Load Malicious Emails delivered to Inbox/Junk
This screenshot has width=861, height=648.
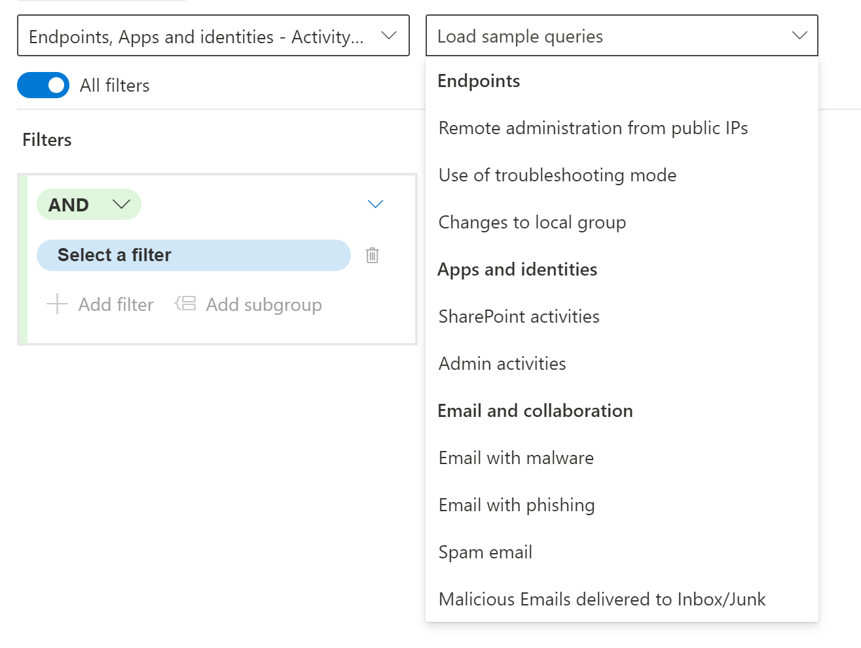pyautogui.click(x=602, y=600)
